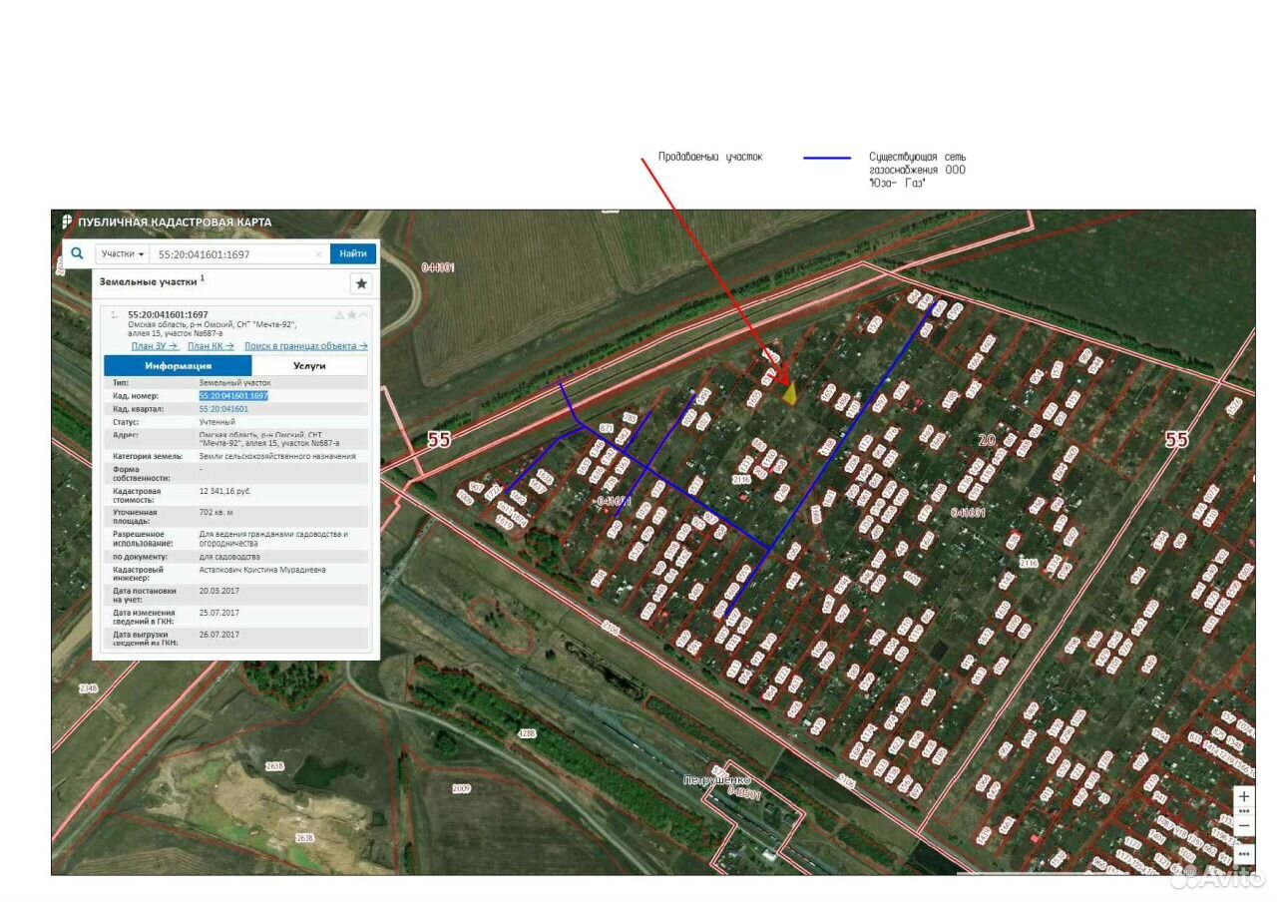Click the для садоводства document value
1277x902 pixels.
(229, 557)
